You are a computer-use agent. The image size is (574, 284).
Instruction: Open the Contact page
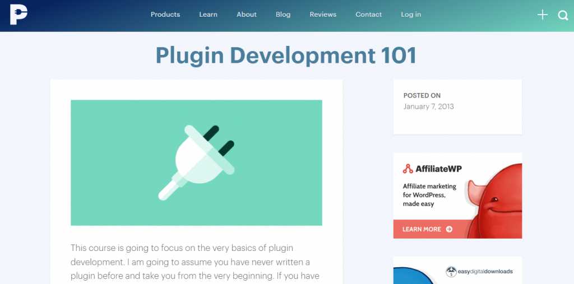[x=369, y=15]
